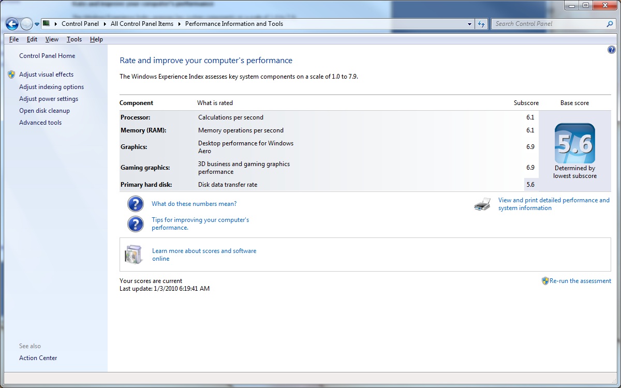
Task: Click the printer icon
Action: click(x=482, y=204)
